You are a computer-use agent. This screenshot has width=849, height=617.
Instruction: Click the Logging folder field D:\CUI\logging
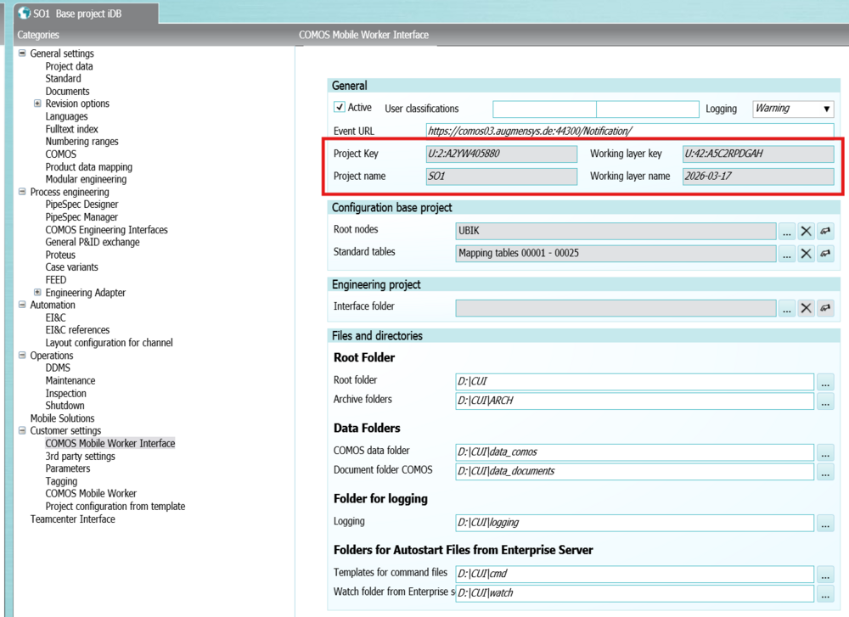634,523
